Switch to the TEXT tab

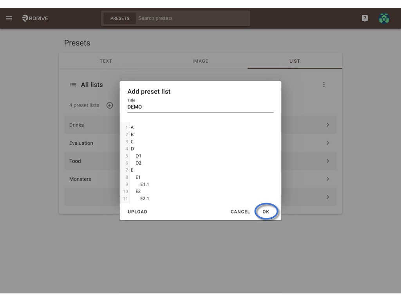pyautogui.click(x=106, y=61)
